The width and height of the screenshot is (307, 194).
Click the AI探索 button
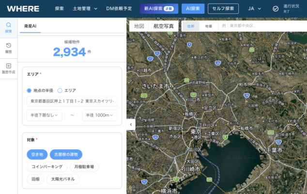coord(193,9)
